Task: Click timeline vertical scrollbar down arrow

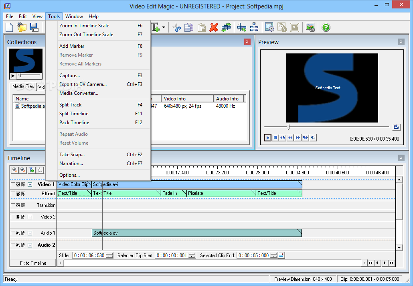Action: click(399, 248)
